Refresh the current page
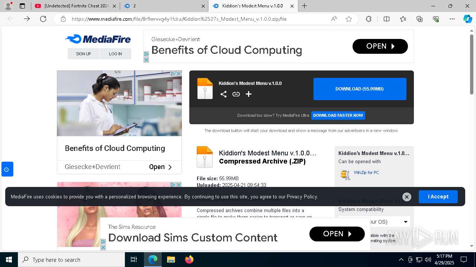The height and width of the screenshot is (267, 476). [x=43, y=19]
